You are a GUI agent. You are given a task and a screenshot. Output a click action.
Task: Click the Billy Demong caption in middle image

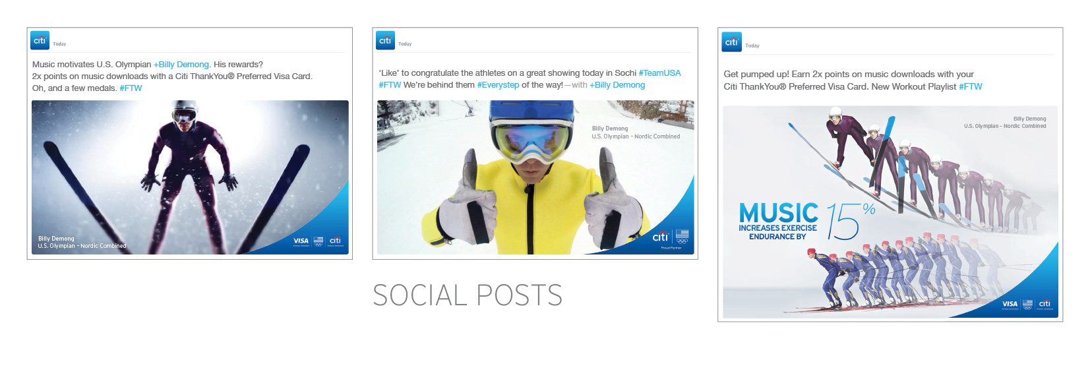(x=636, y=133)
